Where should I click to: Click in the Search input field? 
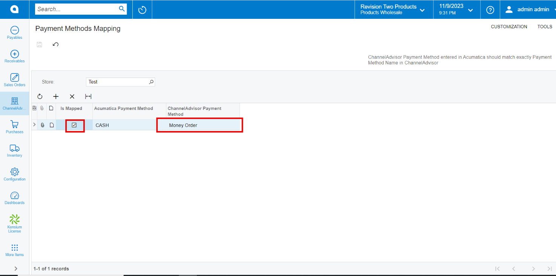pos(77,9)
